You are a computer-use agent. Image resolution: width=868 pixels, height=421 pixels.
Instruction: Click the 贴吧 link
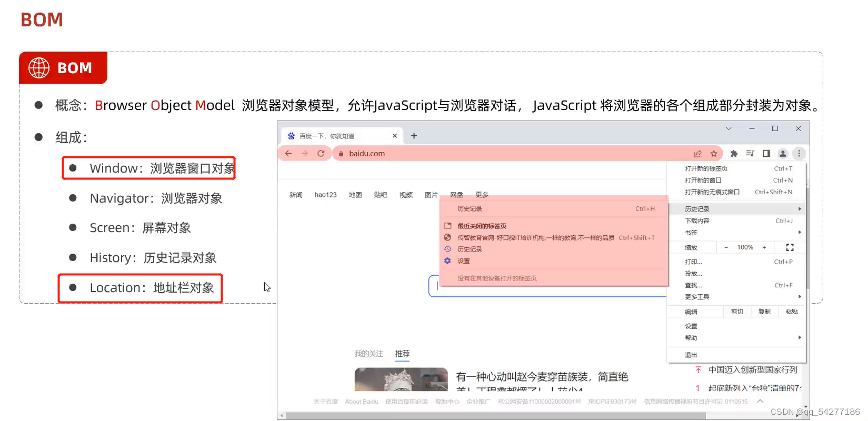click(381, 195)
